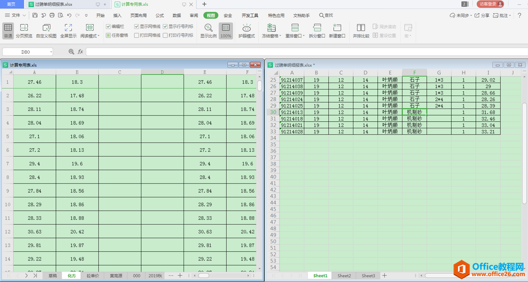Image resolution: width=528 pixels, height=282 pixels.
Task: Select the 草稿 sheet tab
Action: click(53, 276)
